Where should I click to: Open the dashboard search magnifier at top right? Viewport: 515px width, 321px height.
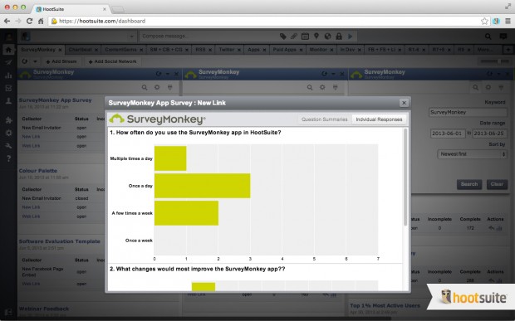click(x=488, y=36)
